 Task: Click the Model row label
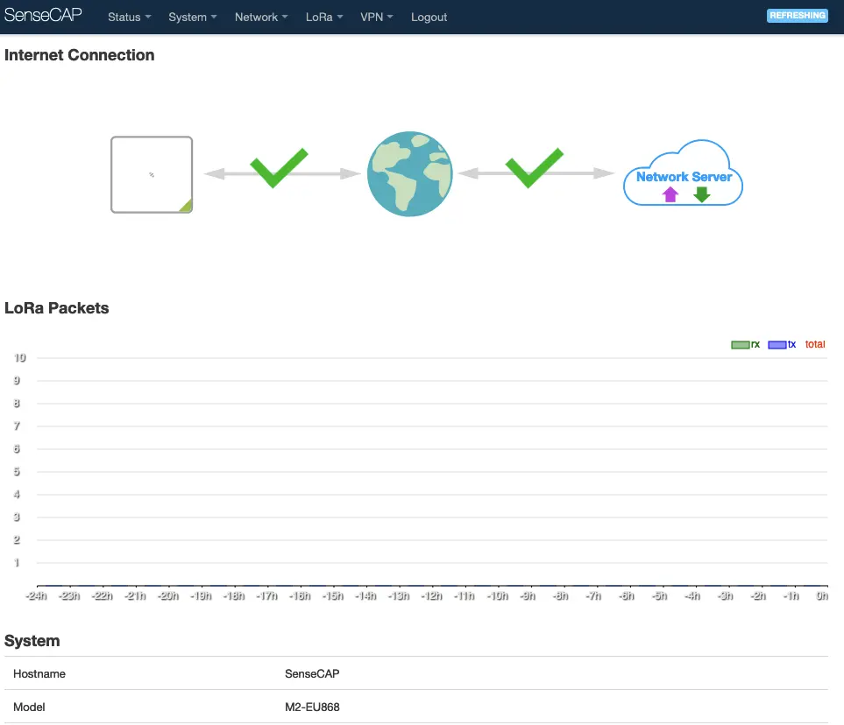click(x=29, y=707)
